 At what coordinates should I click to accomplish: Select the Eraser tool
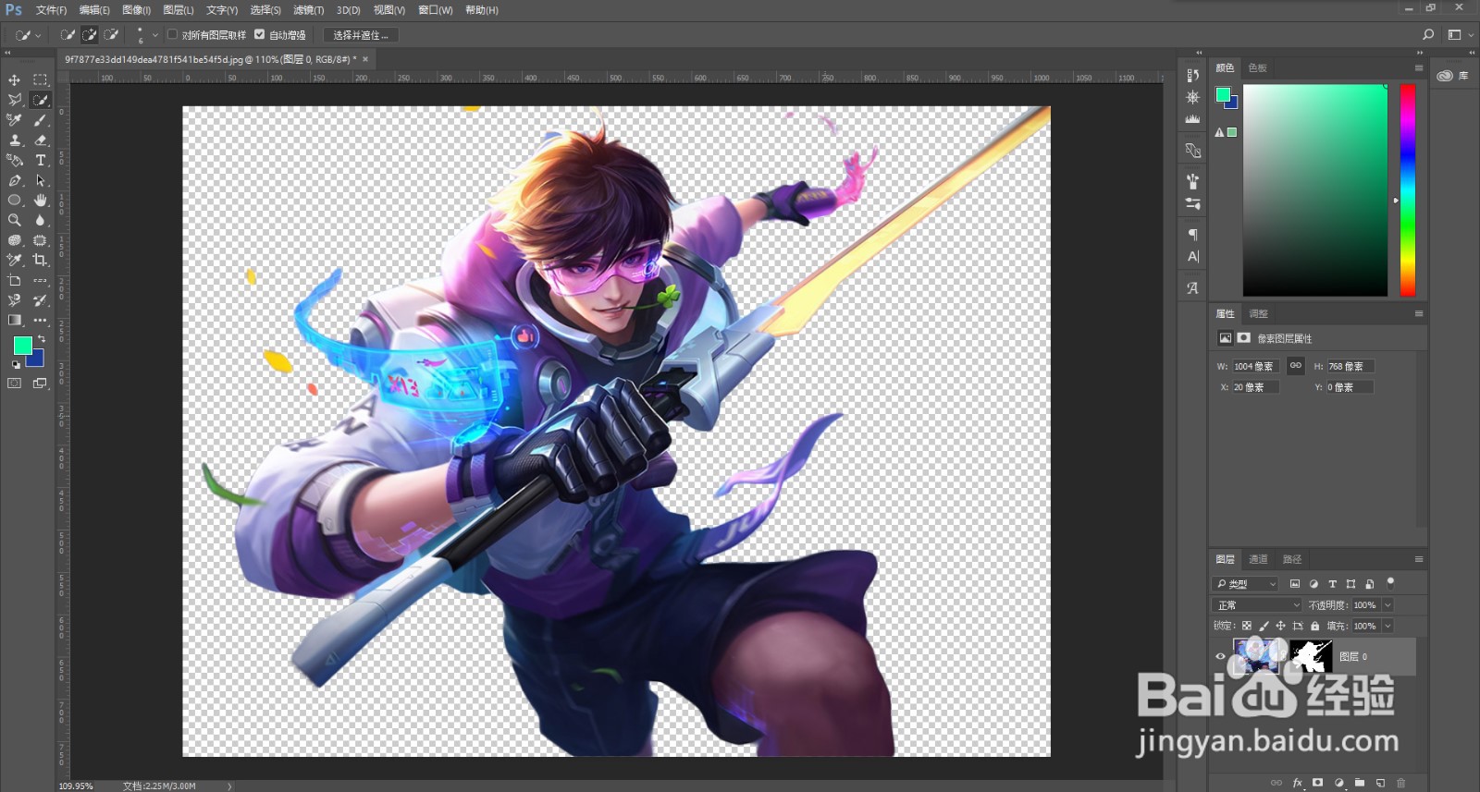[40, 140]
